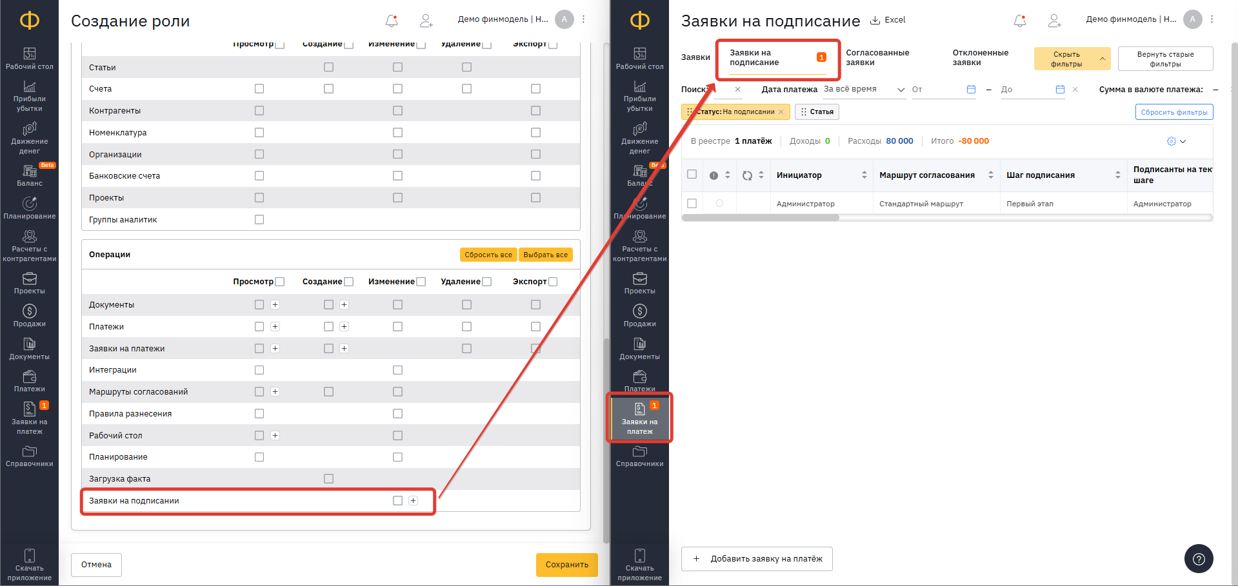Open the Дата платежа period dropdown

point(864,90)
